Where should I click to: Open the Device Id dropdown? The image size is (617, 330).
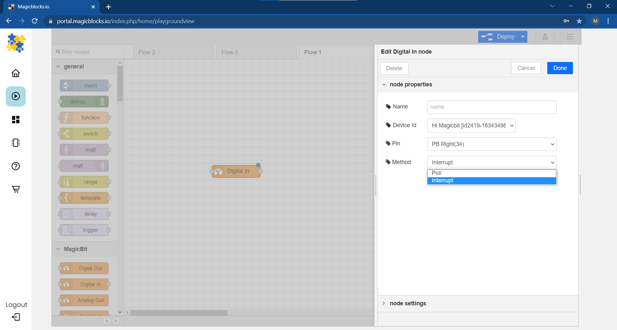(471, 126)
